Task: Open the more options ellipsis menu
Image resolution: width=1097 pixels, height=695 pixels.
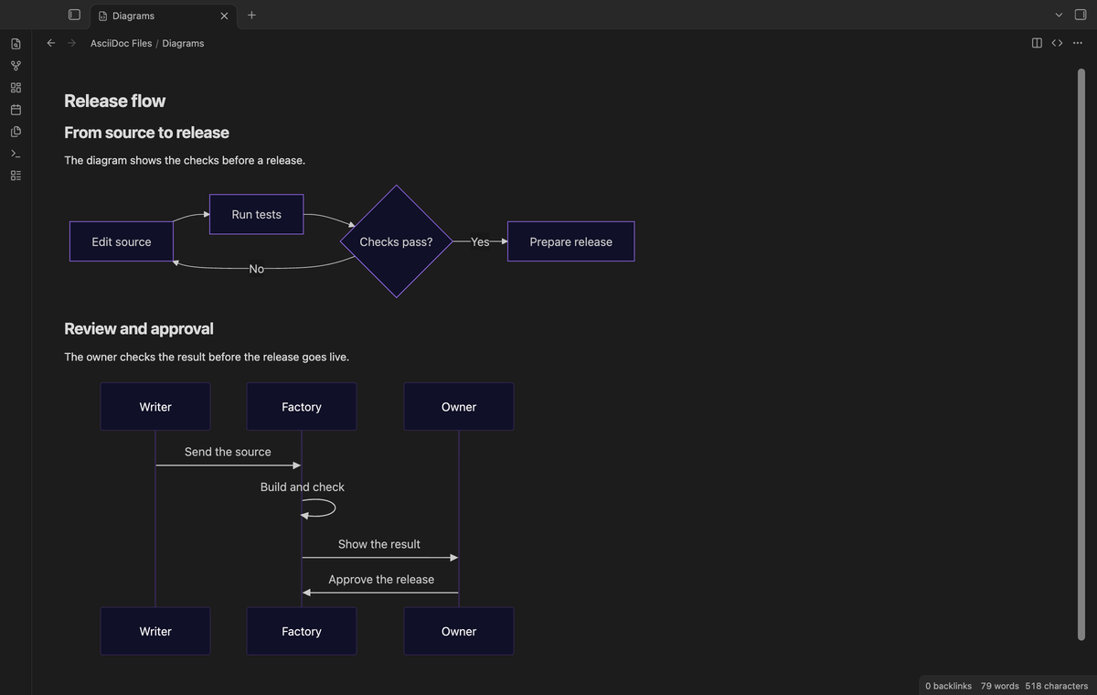Action: click(1078, 43)
